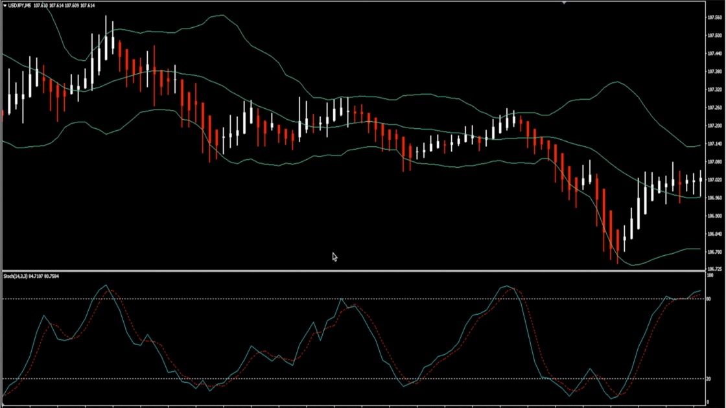Click the 107.380 price axis label
This screenshot has width=726, height=408.
click(714, 72)
